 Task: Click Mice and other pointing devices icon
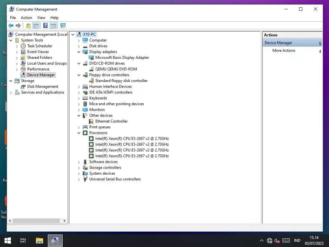pyautogui.click(x=85, y=104)
